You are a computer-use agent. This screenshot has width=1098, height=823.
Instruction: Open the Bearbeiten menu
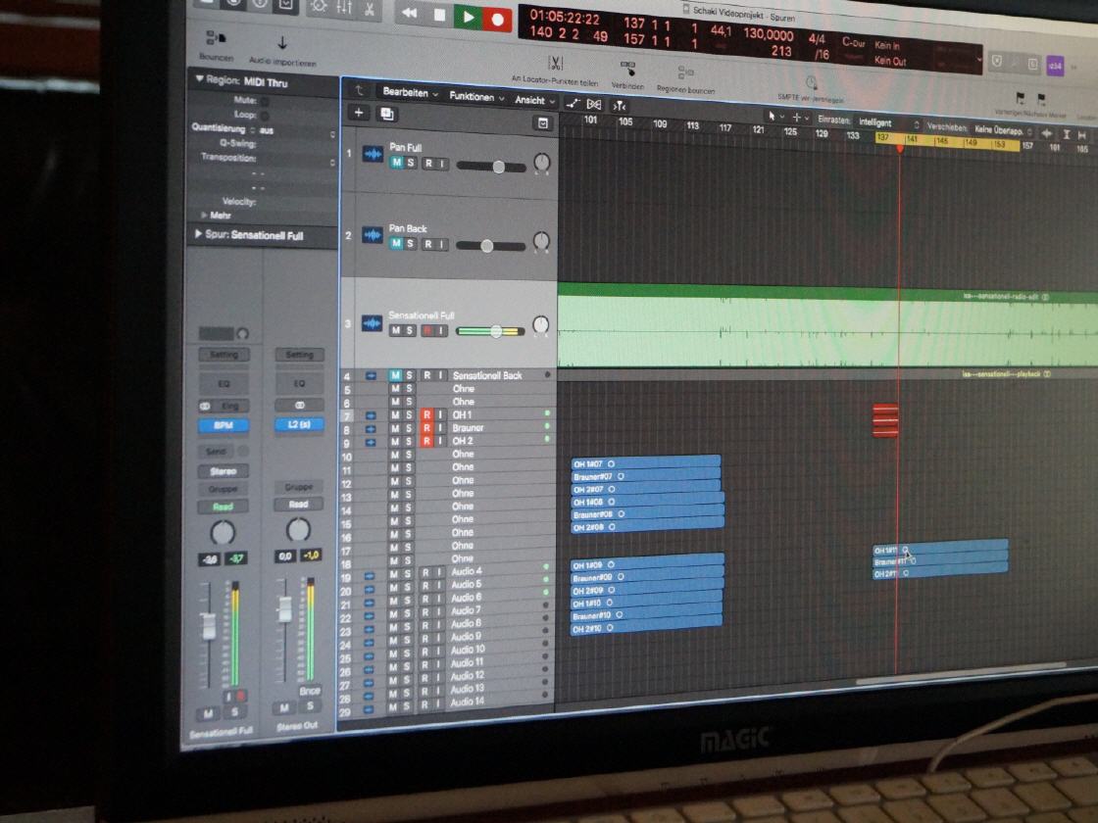tap(411, 92)
